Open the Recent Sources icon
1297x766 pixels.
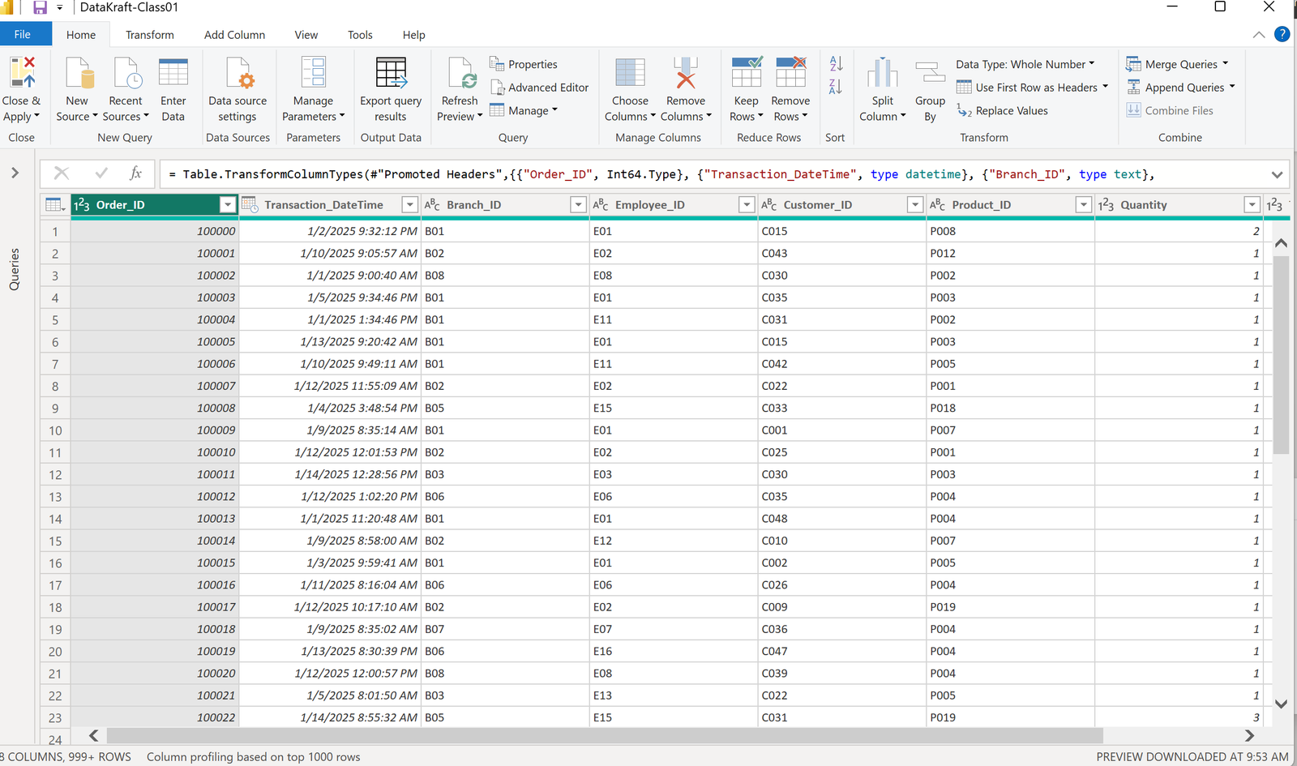click(x=127, y=72)
